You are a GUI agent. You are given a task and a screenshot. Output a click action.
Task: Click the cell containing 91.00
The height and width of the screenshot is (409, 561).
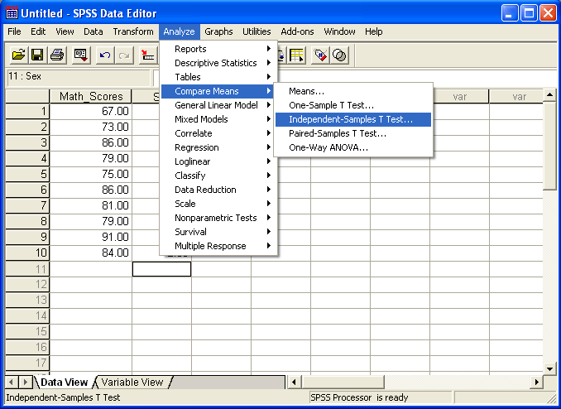(x=90, y=237)
